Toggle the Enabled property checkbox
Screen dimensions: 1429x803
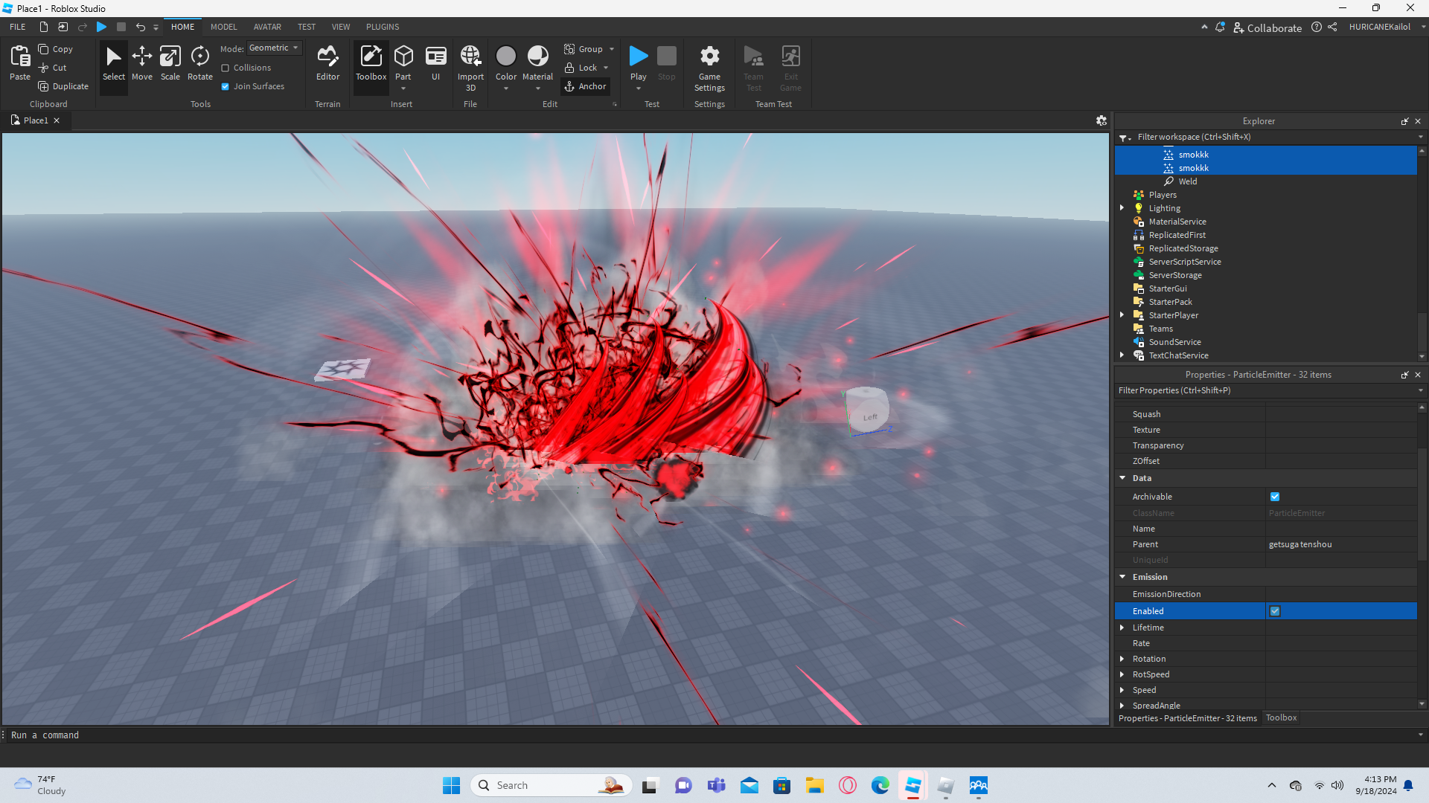coord(1275,611)
